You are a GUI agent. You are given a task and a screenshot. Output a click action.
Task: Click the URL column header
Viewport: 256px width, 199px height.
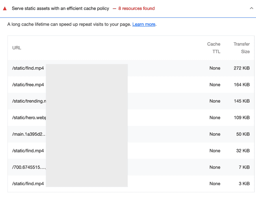click(17, 48)
